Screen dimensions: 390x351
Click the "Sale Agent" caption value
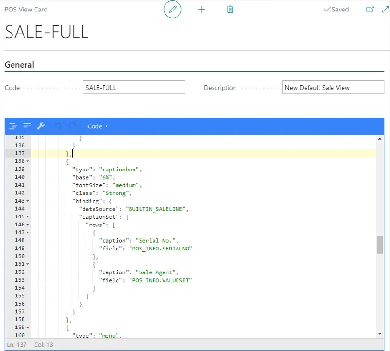coord(155,272)
